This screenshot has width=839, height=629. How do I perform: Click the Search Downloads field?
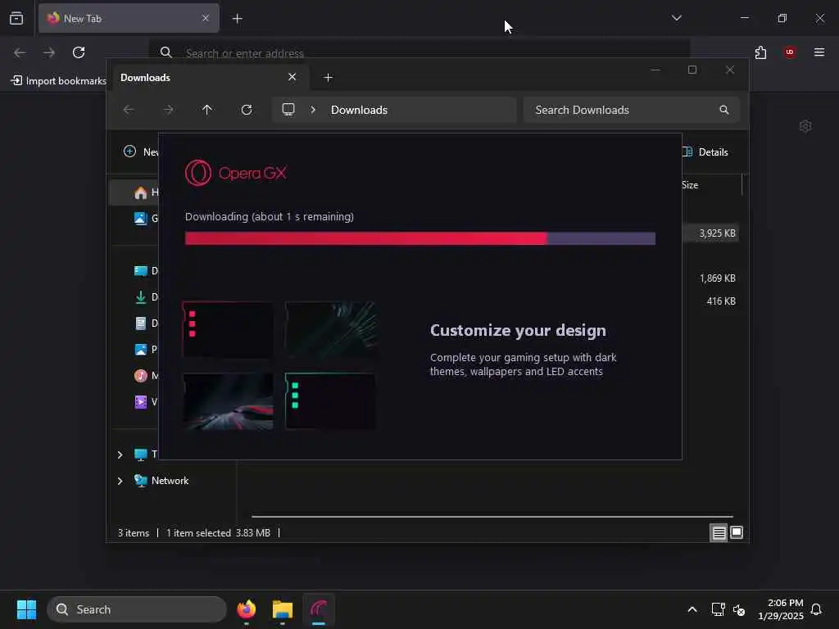tap(632, 110)
